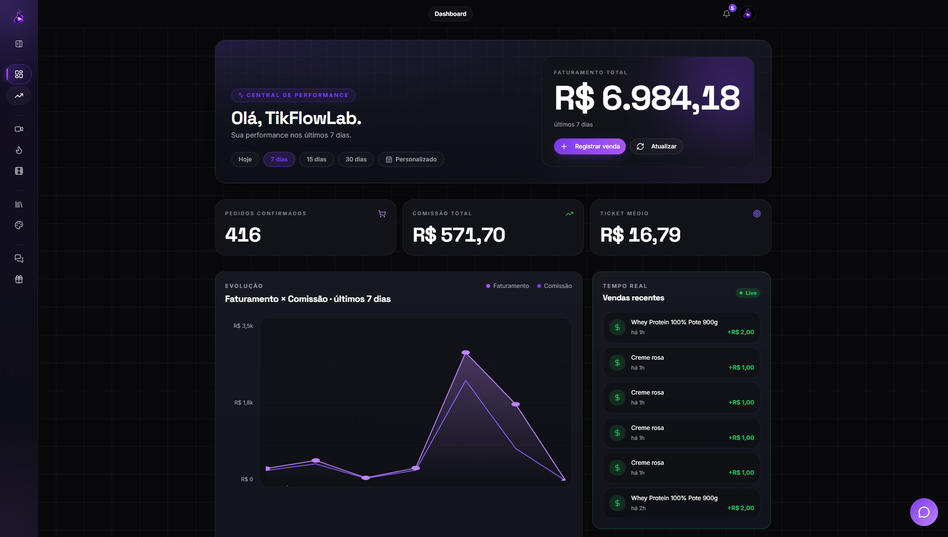
Task: Open the trending analytics icon
Action: tap(19, 96)
